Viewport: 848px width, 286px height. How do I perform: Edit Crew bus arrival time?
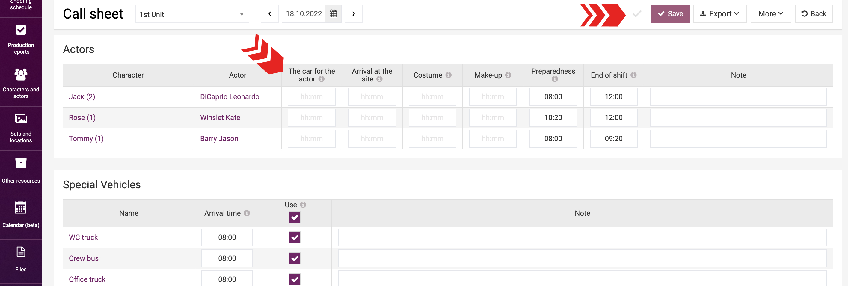click(227, 258)
